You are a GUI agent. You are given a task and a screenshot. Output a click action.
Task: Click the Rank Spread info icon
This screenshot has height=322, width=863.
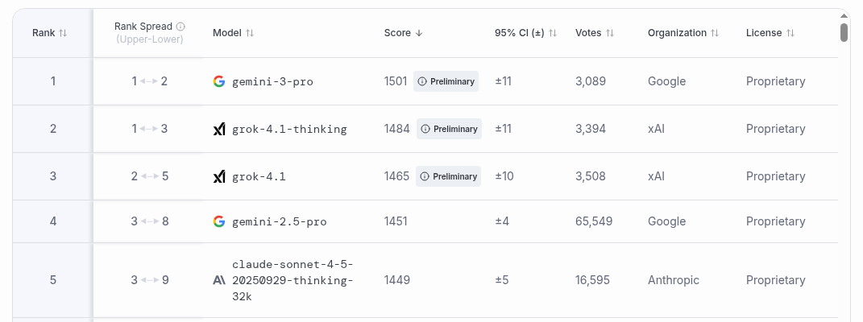pos(180,27)
